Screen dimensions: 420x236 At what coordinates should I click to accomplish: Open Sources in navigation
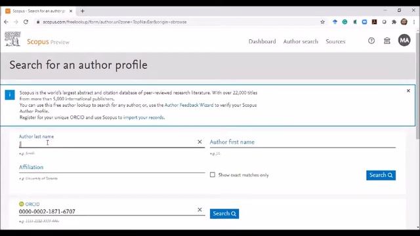click(x=335, y=41)
